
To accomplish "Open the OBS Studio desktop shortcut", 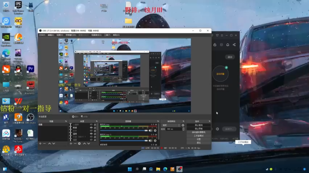I will 31,119.
